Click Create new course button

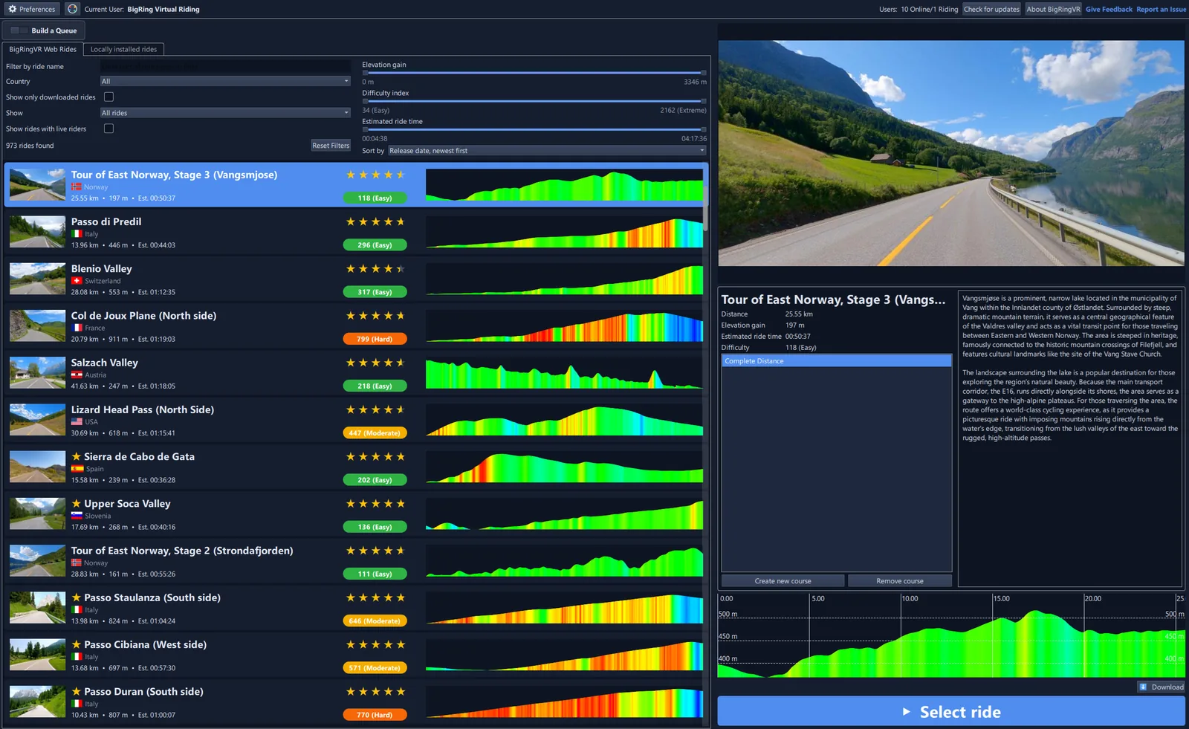pos(783,581)
